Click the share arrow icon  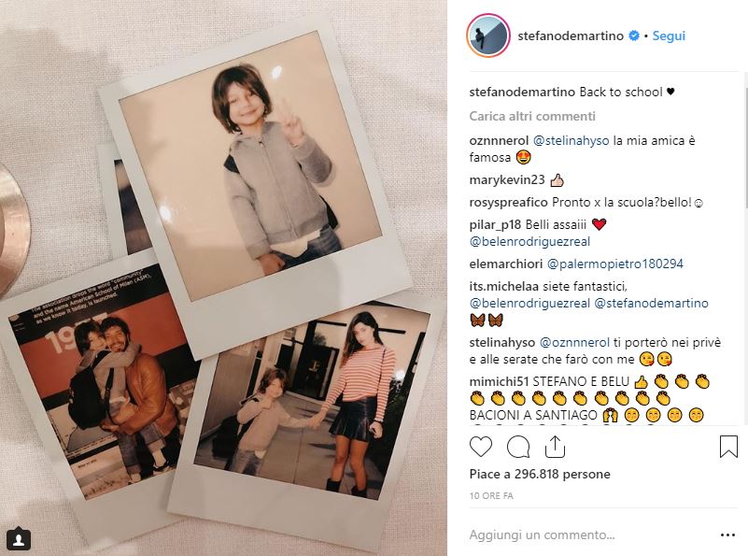(x=555, y=447)
